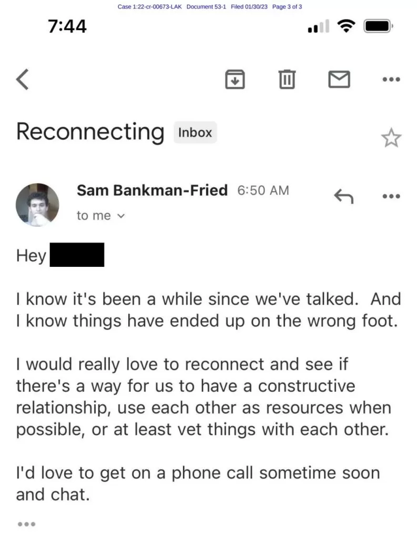This screenshot has height=539, width=417.
Task: Tap the "Reconnecting" subject title
Action: coord(90,132)
